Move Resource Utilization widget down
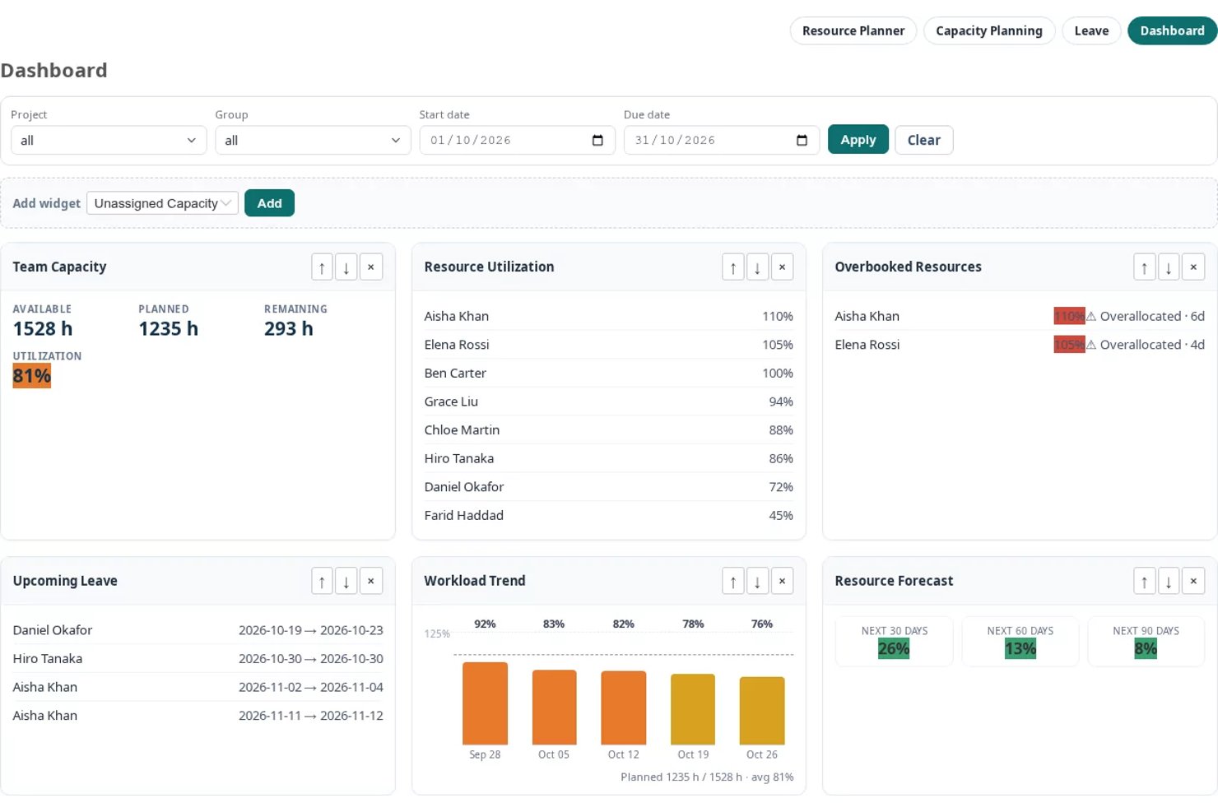This screenshot has width=1218, height=812. [757, 267]
